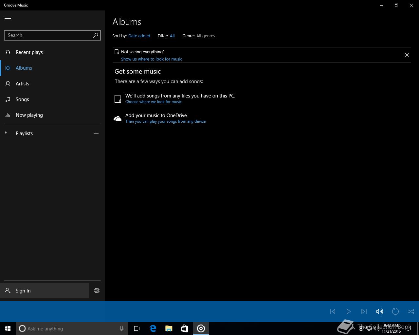419x335 pixels.
Task: Toggle repeat mode
Action: [x=395, y=311]
